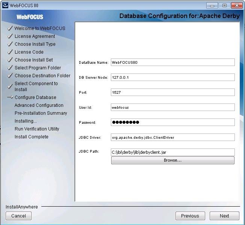
Task: Click the WebFOCUS title bar app icon
Action: pyautogui.click(x=5, y=5)
